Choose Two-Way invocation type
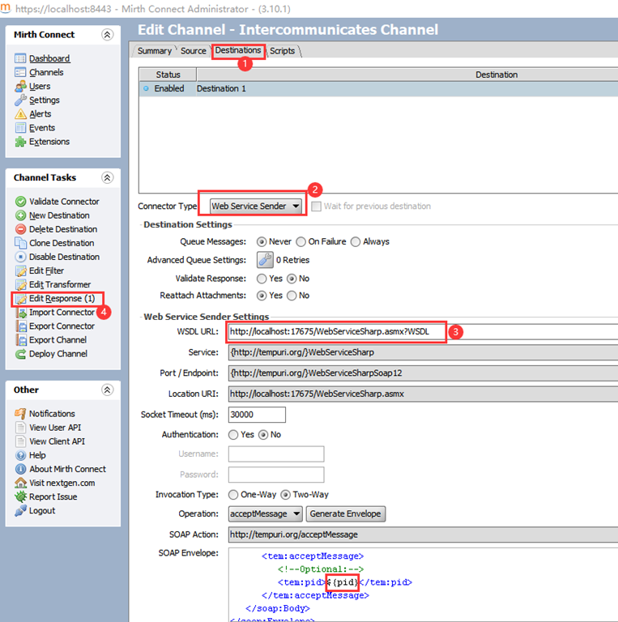The width and height of the screenshot is (618, 622). click(285, 495)
